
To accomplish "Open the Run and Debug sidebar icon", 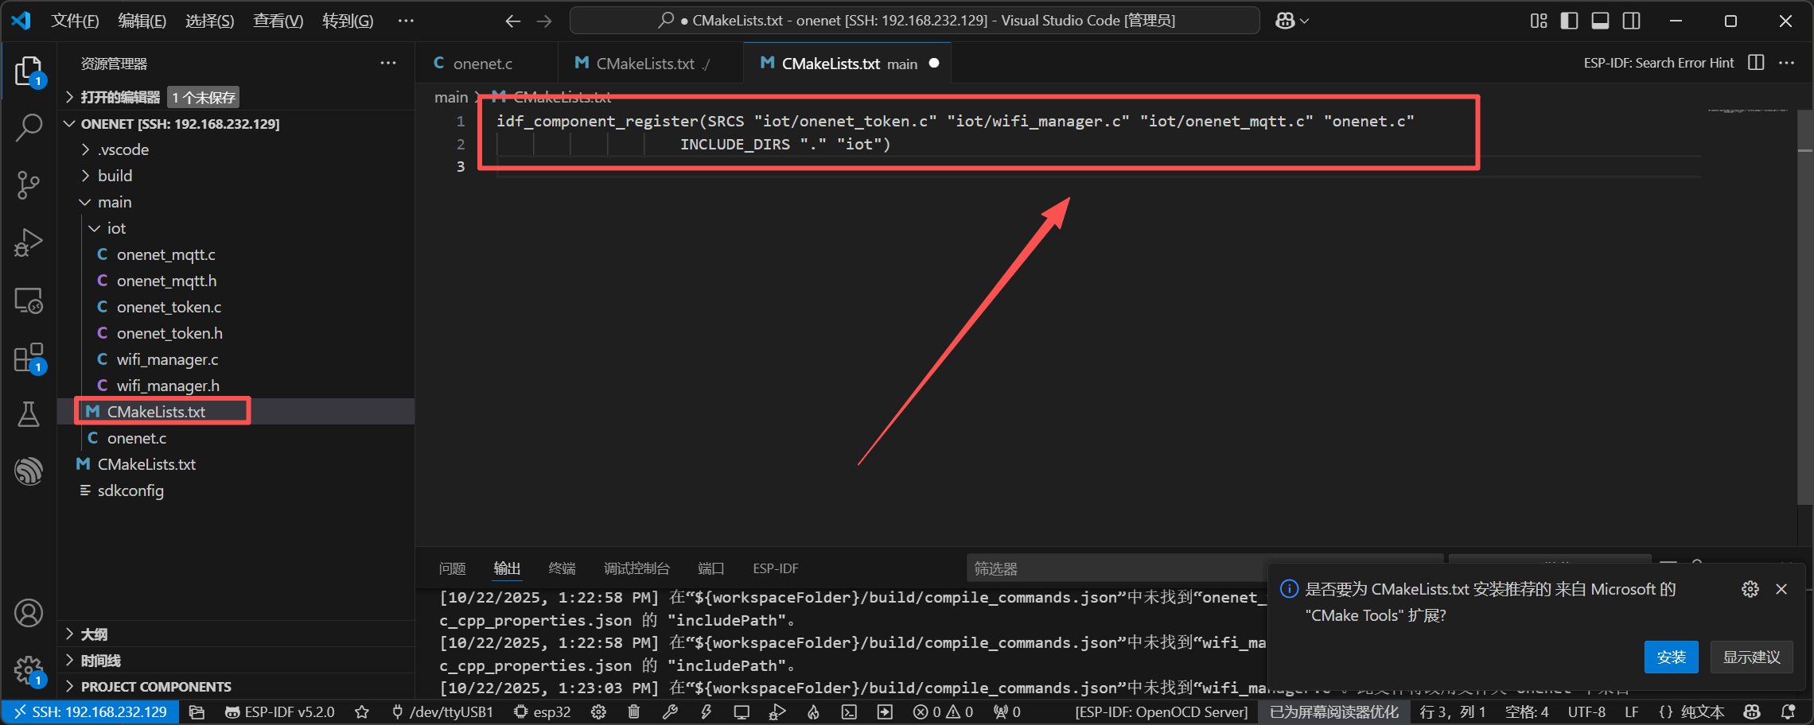I will coord(29,242).
